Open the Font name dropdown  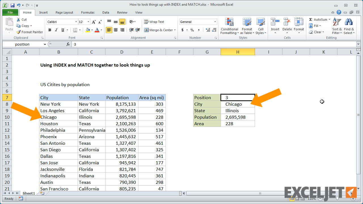click(x=76, y=22)
